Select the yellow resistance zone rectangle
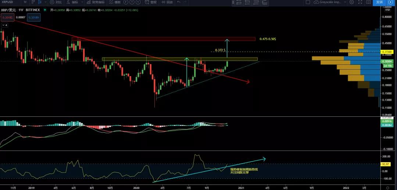The image size is (397, 190). coord(180,59)
